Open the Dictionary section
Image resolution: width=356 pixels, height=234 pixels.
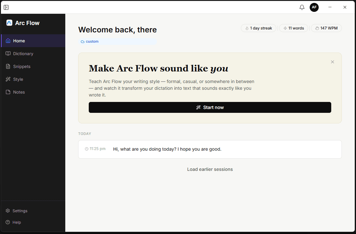coord(33,54)
